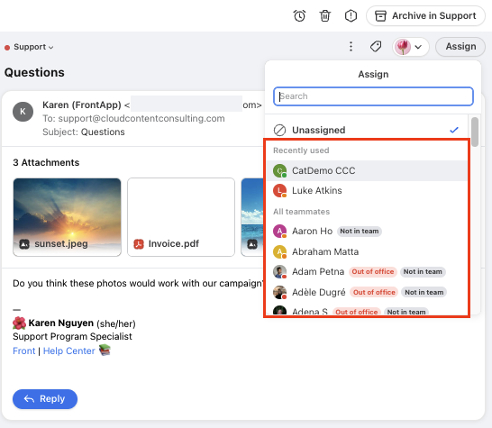This screenshot has height=428, width=492.
Task: Click the assignee list scrollbar
Action: click(x=475, y=132)
